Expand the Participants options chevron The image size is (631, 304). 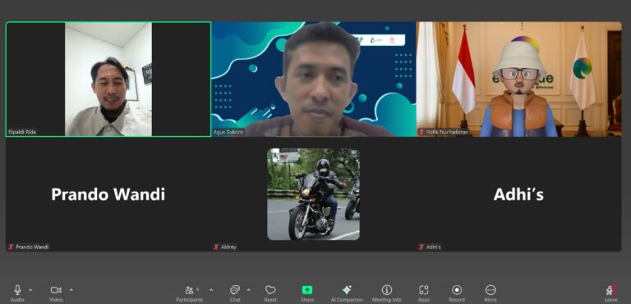click(x=211, y=289)
